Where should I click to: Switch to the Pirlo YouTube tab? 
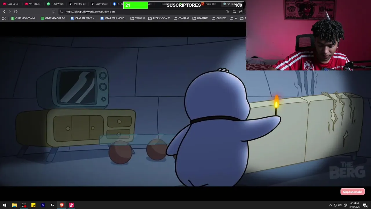coord(33,4)
